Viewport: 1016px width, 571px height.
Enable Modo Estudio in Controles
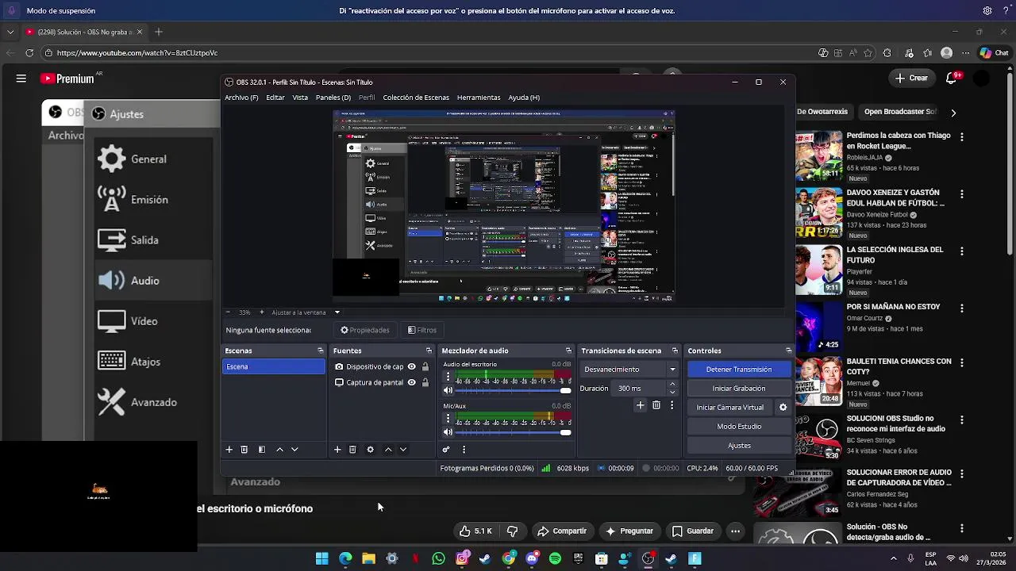pyautogui.click(x=739, y=427)
